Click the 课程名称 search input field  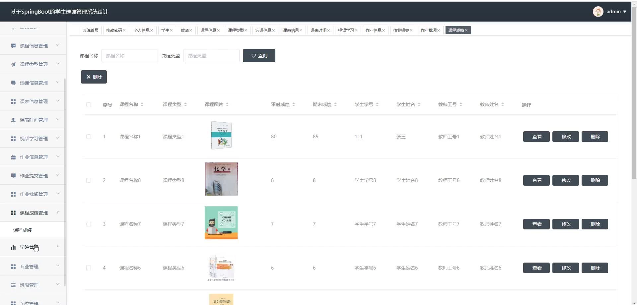130,56
